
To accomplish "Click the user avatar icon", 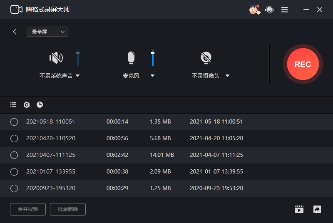I will click(x=255, y=10).
